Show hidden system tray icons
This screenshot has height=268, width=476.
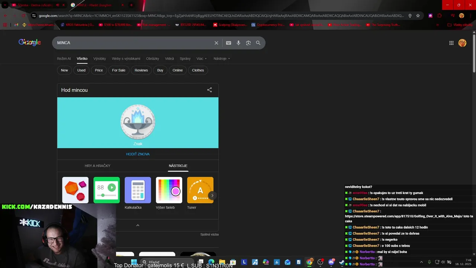click(421, 262)
